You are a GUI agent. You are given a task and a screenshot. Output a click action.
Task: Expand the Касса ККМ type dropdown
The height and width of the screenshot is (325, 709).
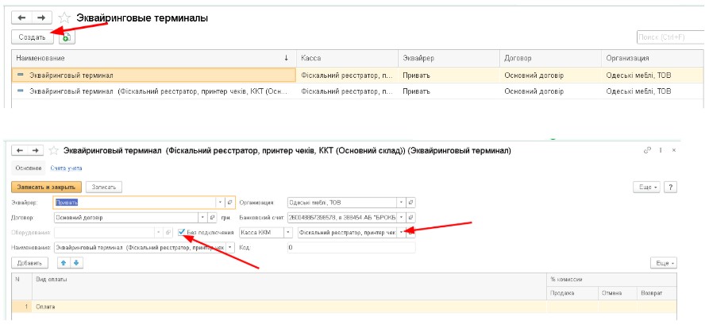pos(287,232)
